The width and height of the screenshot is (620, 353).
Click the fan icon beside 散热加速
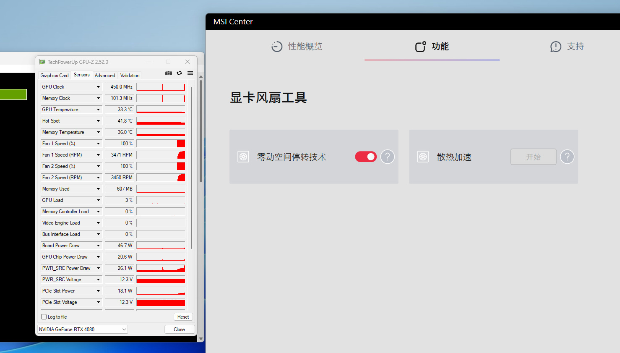(423, 157)
